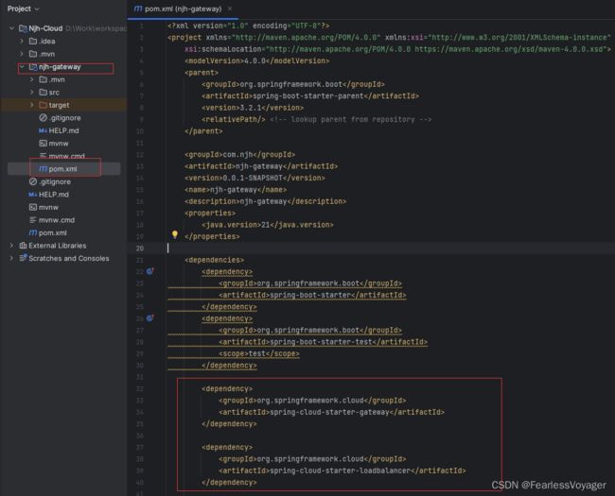This screenshot has height=496, width=615.
Task: Click the opening dependencies tag
Action: tap(214, 260)
